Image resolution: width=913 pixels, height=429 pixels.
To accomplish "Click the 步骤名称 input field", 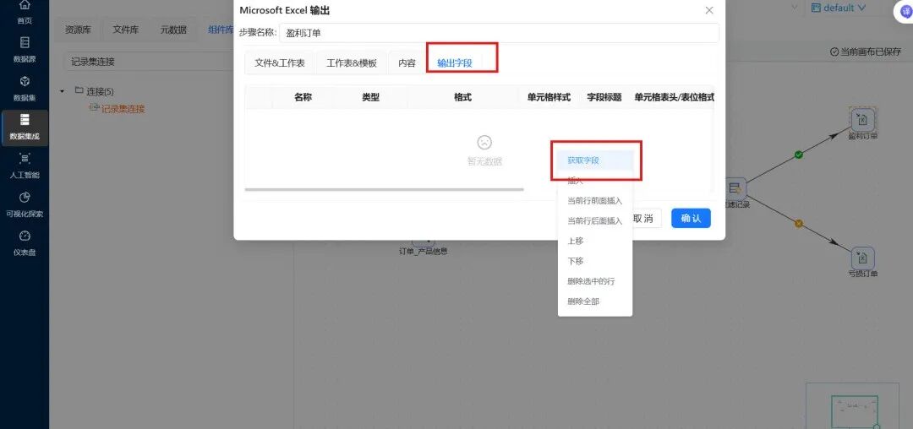I will point(499,33).
